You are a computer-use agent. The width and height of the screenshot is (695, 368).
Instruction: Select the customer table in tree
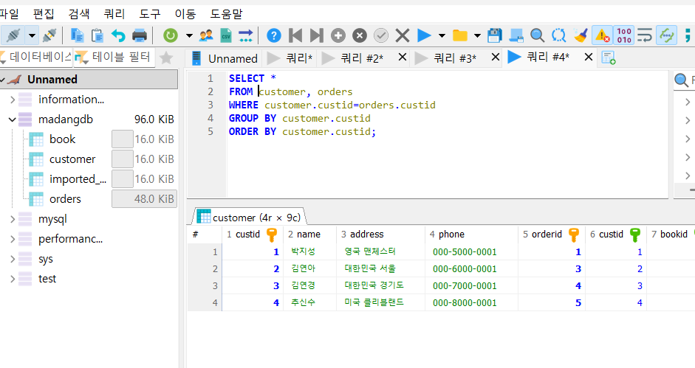[72, 159]
